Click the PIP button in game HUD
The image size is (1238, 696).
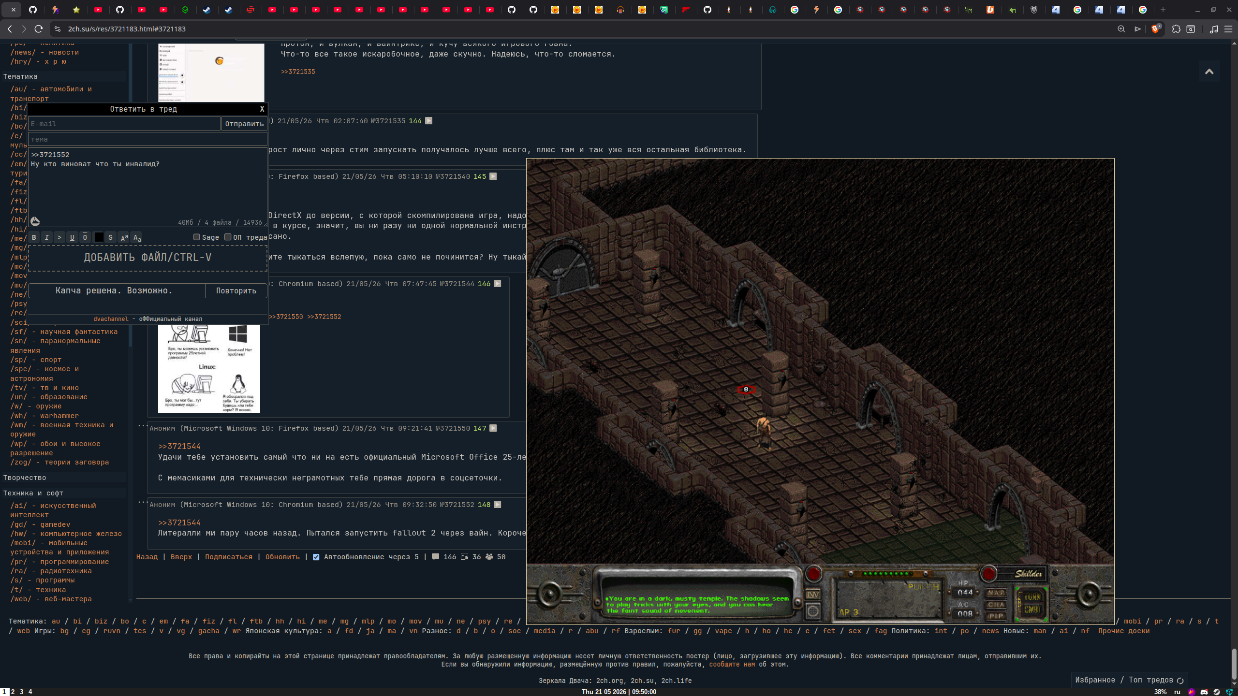(x=996, y=616)
